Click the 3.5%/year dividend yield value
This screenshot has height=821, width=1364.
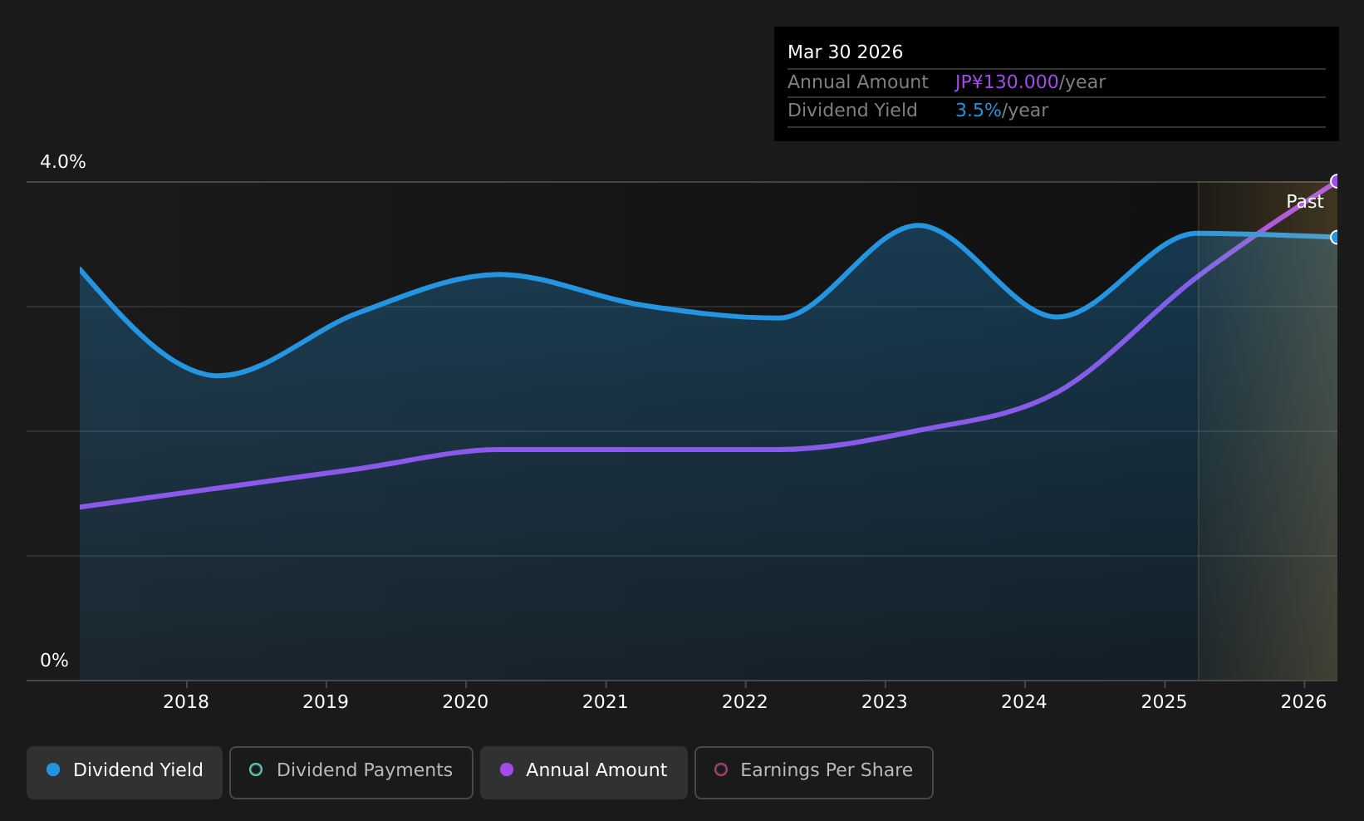[x=1001, y=110]
